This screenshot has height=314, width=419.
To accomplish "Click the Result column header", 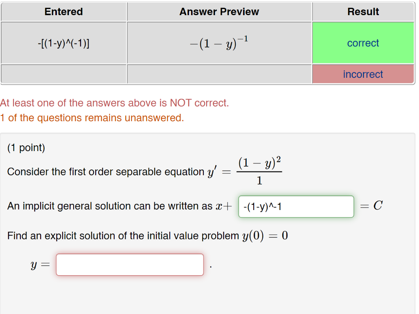I will (x=363, y=11).
